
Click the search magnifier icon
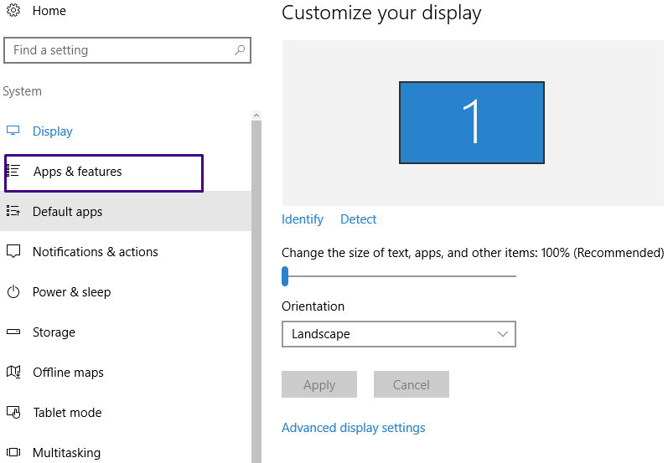click(x=240, y=50)
